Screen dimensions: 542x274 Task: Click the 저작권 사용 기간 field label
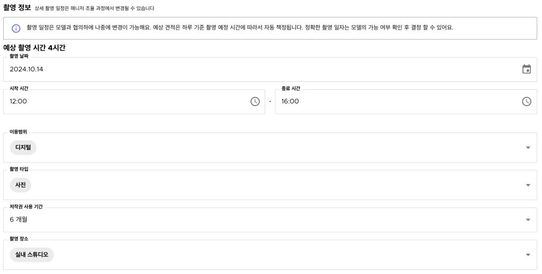pyautogui.click(x=26, y=206)
